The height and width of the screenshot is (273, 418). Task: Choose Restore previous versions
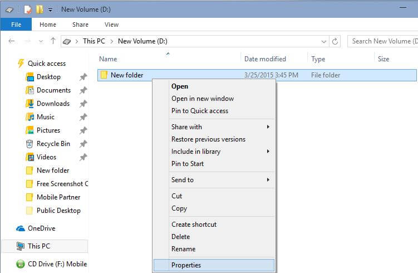click(214, 139)
